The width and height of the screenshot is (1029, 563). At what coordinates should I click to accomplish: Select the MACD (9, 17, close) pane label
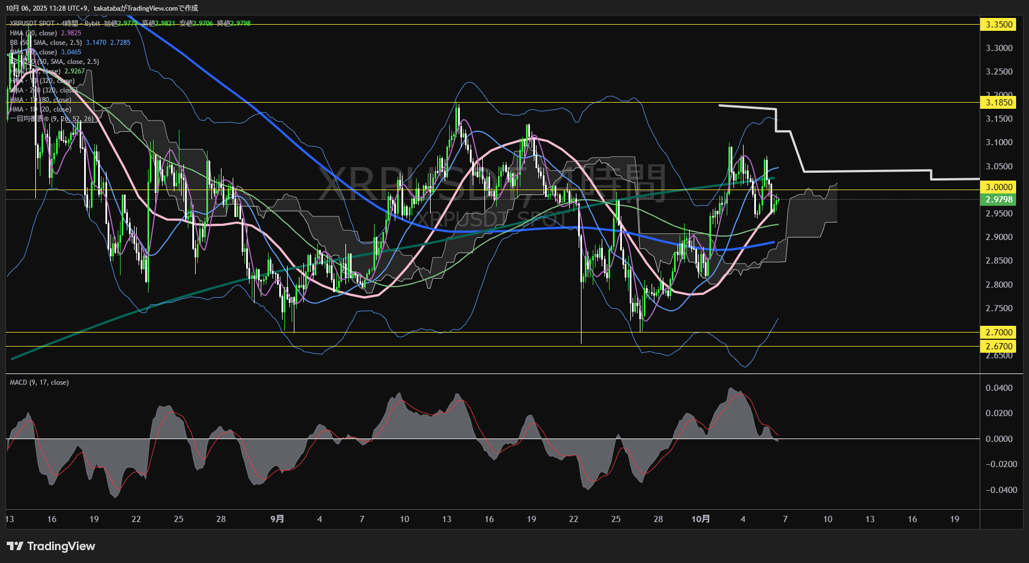pyautogui.click(x=39, y=382)
